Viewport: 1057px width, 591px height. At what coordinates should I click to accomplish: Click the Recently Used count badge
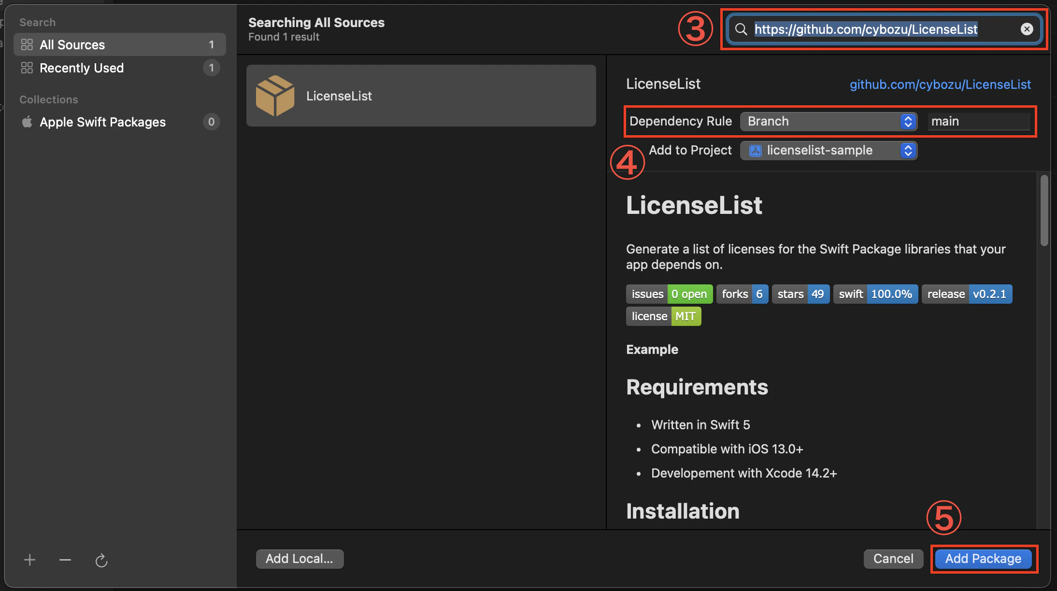pyautogui.click(x=211, y=68)
